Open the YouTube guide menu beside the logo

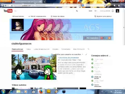[x=16, y=11]
